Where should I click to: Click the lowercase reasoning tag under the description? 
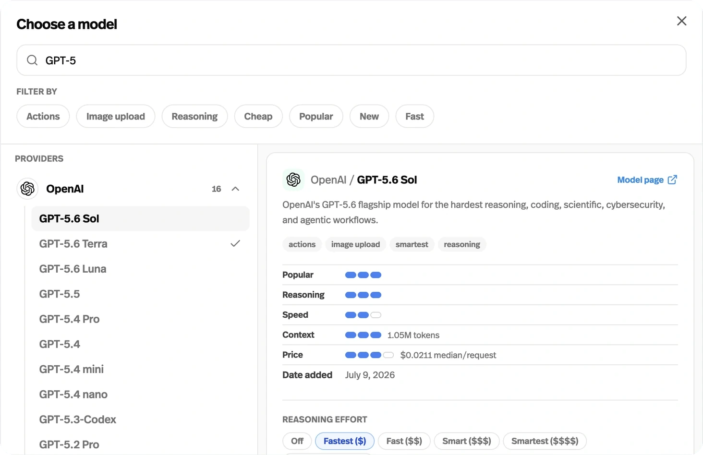tap(462, 244)
